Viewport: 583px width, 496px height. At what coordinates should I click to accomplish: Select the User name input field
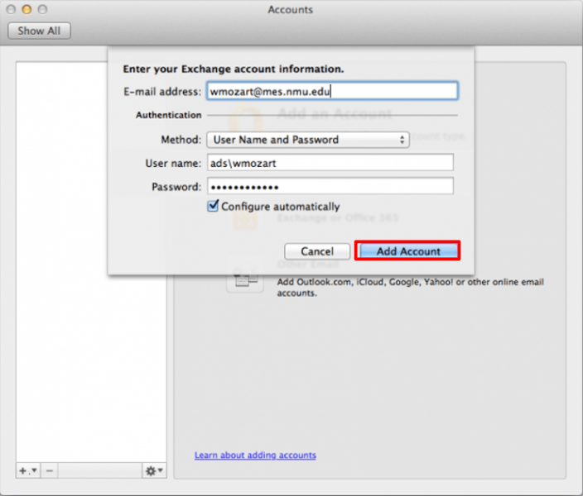pos(330,163)
